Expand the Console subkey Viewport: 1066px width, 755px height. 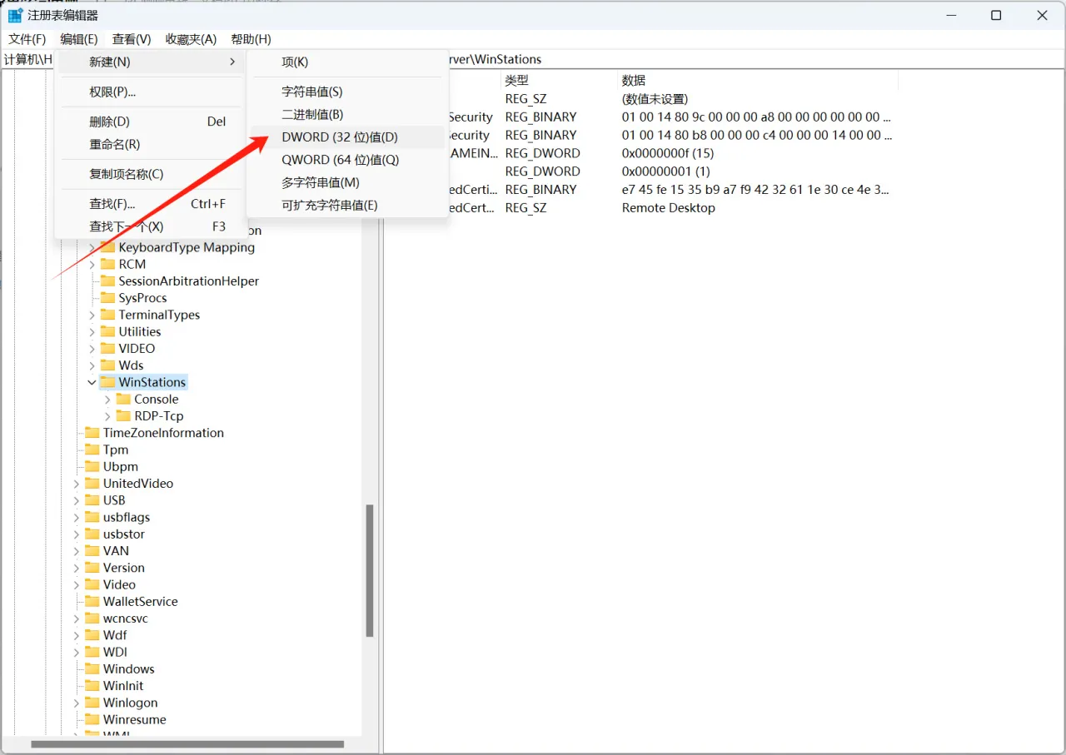pyautogui.click(x=107, y=399)
